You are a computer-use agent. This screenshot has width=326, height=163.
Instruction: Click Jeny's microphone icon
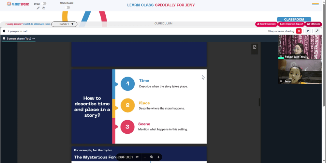pyautogui.click(x=281, y=81)
